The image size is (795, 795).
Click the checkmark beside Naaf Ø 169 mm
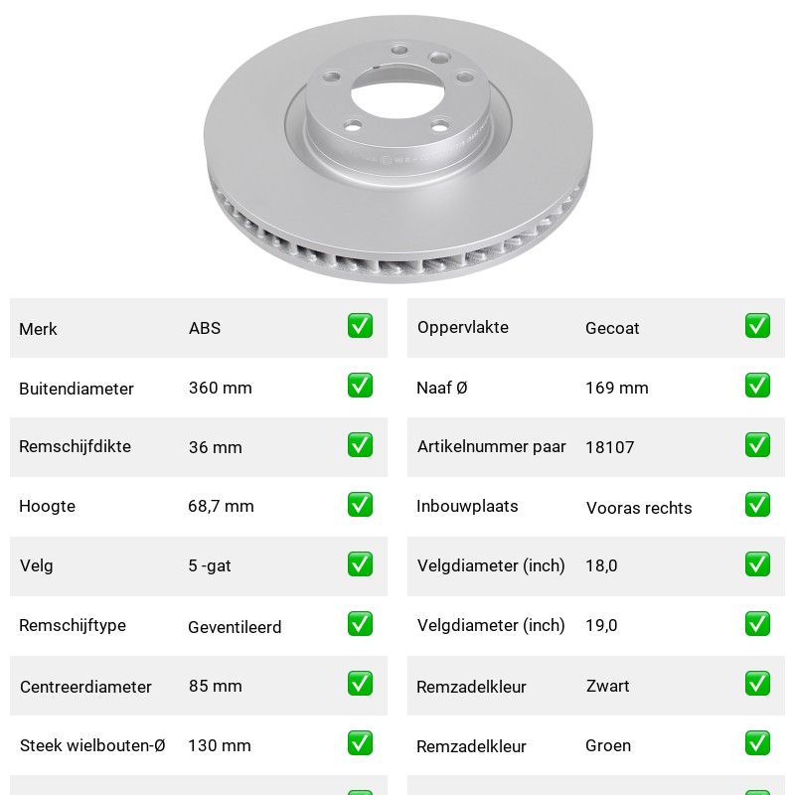[x=757, y=386]
